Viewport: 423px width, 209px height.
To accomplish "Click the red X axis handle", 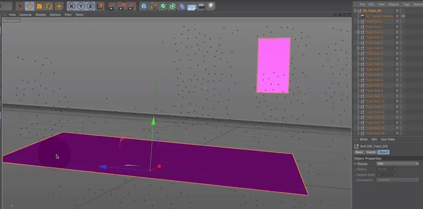I will pos(159,166).
